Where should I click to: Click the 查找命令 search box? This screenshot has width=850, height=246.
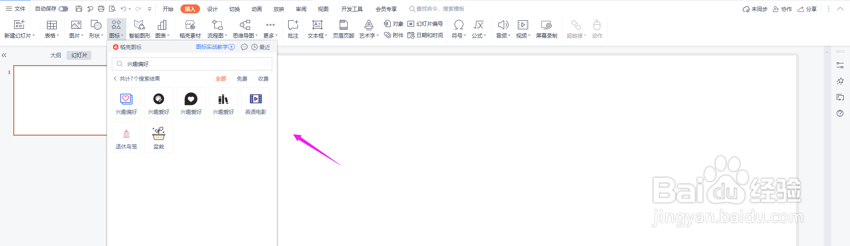click(437, 9)
